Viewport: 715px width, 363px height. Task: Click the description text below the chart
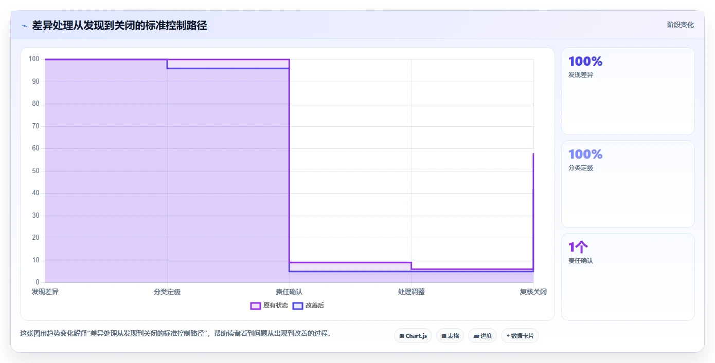(175, 333)
